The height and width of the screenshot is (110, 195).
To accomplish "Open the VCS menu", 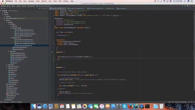I will click(x=60, y=1).
